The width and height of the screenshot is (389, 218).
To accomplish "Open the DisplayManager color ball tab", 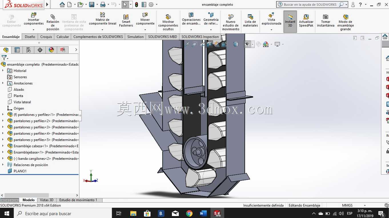I will tap(51, 50).
